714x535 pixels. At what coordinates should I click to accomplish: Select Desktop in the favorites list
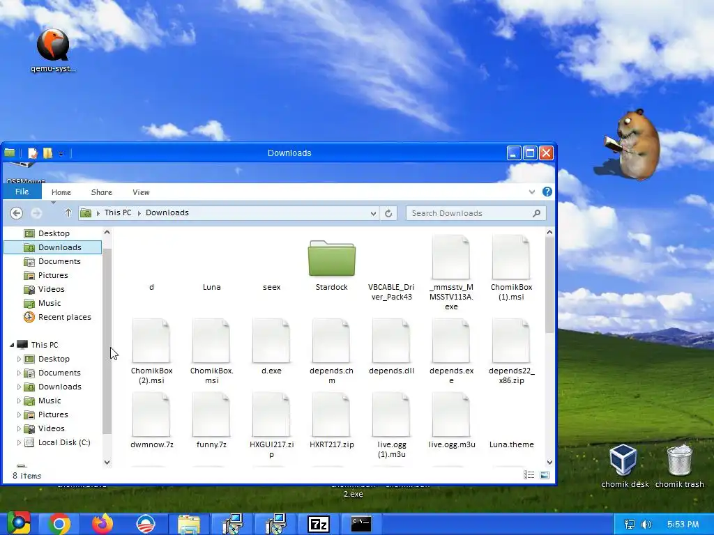pyautogui.click(x=54, y=233)
